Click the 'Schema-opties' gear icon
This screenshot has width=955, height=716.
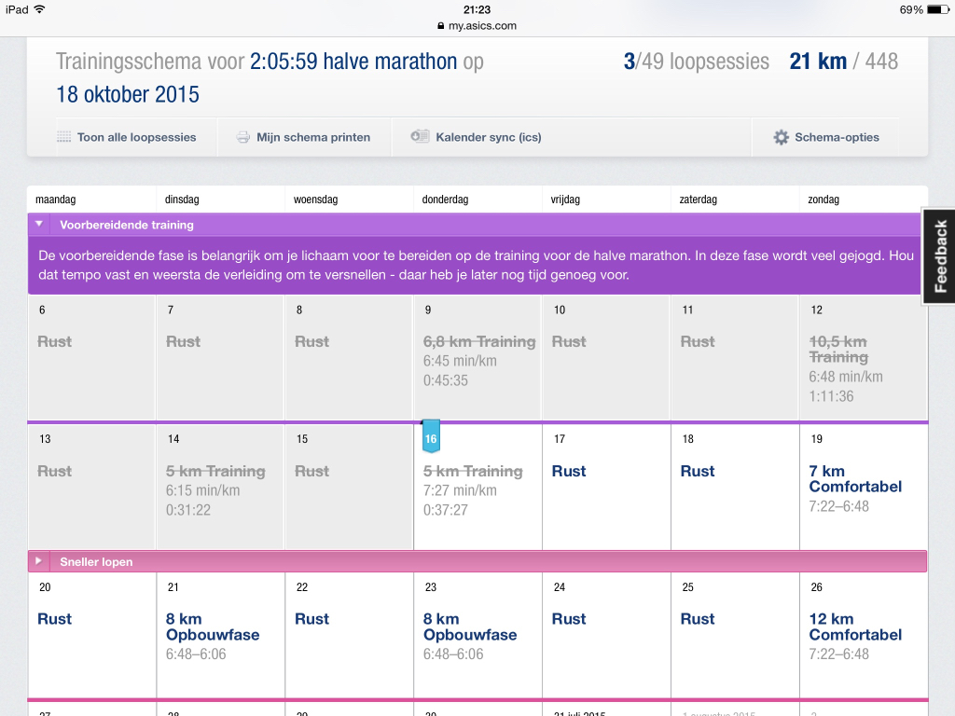tap(781, 137)
